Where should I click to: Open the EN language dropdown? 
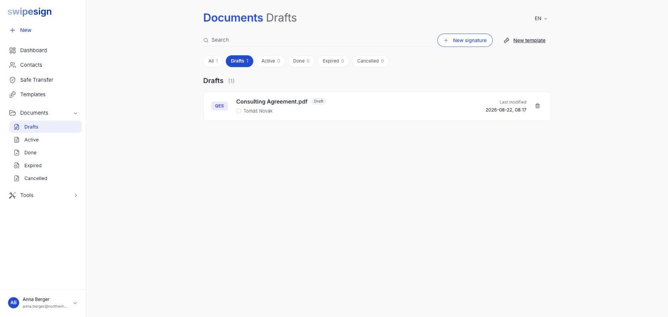(x=541, y=19)
